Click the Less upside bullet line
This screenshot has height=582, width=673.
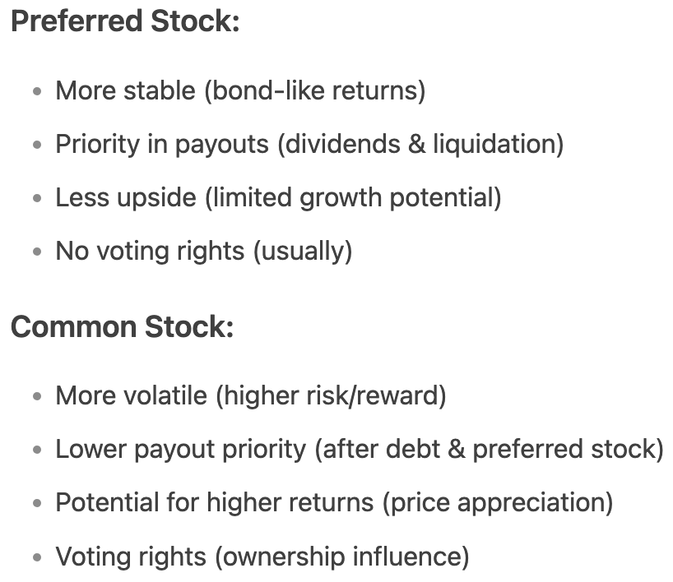tap(279, 198)
